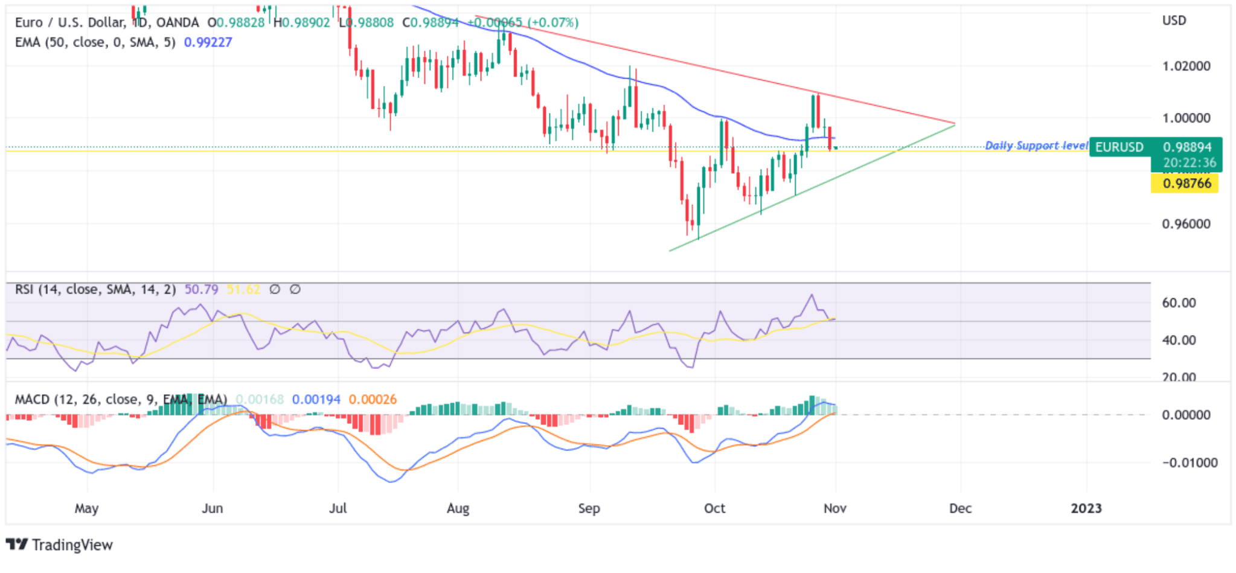1236x573 pixels.
Task: Click the second ∅ symbol in RSI legend
Action: point(295,290)
